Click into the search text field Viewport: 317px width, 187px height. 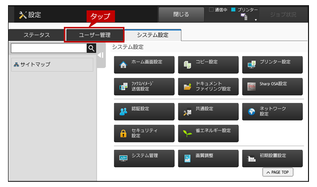pyautogui.click(x=49, y=48)
